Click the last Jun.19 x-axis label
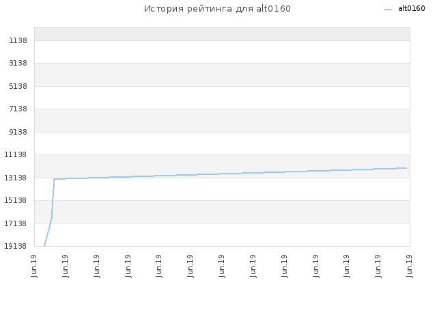Viewport: 437px width, 328px height. click(410, 266)
